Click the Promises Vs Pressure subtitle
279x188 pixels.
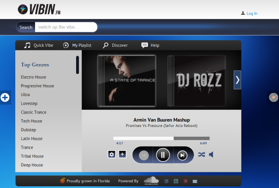pyautogui.click(x=161, y=126)
